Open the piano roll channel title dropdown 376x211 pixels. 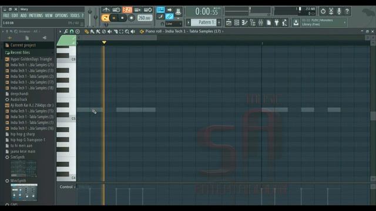point(184,31)
